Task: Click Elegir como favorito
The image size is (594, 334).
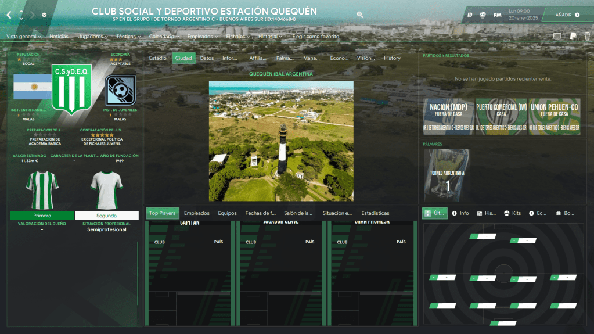Action: click(315, 36)
